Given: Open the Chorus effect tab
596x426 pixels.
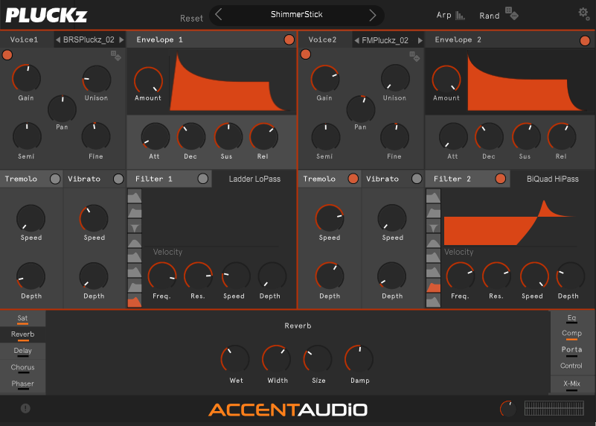Looking at the screenshot, I should click(22, 368).
